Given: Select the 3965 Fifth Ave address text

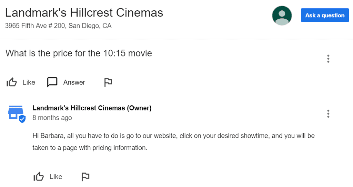Looking at the screenshot, I should pos(58,26).
